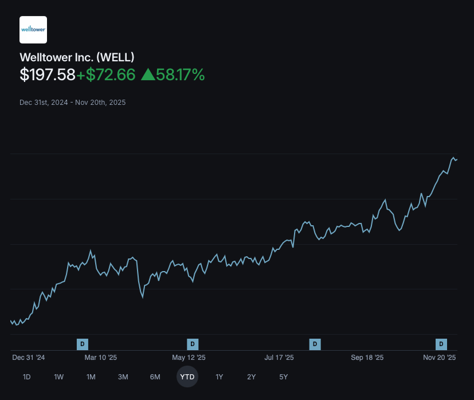Image resolution: width=474 pixels, height=400 pixels.
Task: Click the dividend marker after Jul 17 '25
Action: tap(315, 344)
